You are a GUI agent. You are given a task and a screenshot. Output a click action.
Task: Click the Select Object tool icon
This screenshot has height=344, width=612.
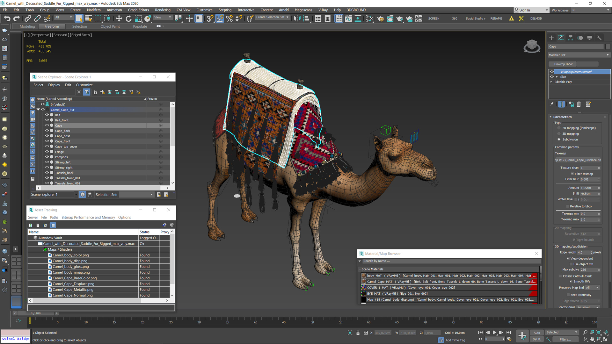pos(79,18)
